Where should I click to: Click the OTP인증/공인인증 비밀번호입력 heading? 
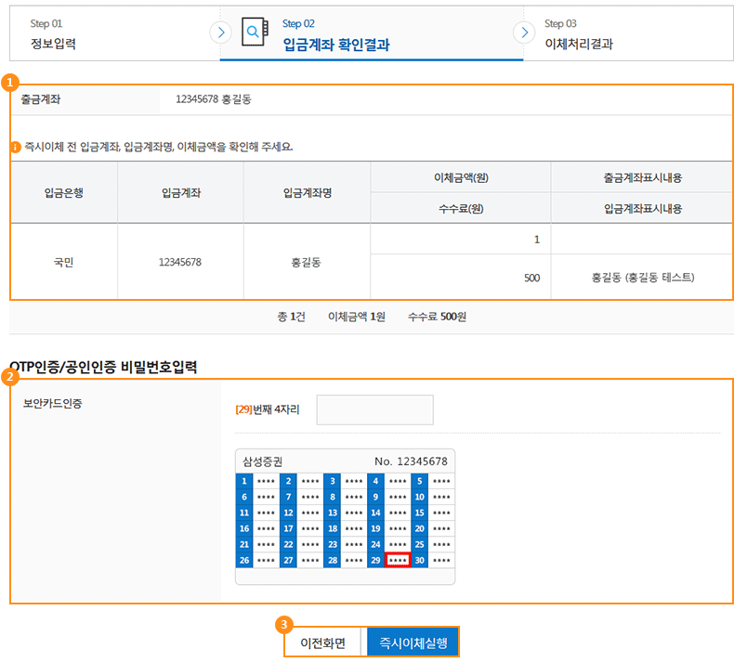[x=103, y=367]
